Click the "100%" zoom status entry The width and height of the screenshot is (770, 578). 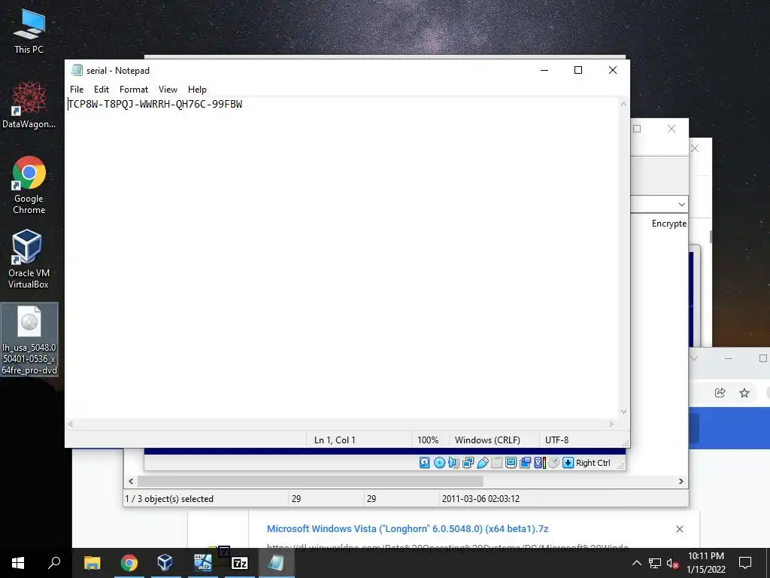coord(428,440)
